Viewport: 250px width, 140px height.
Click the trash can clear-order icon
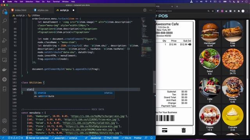(184, 130)
